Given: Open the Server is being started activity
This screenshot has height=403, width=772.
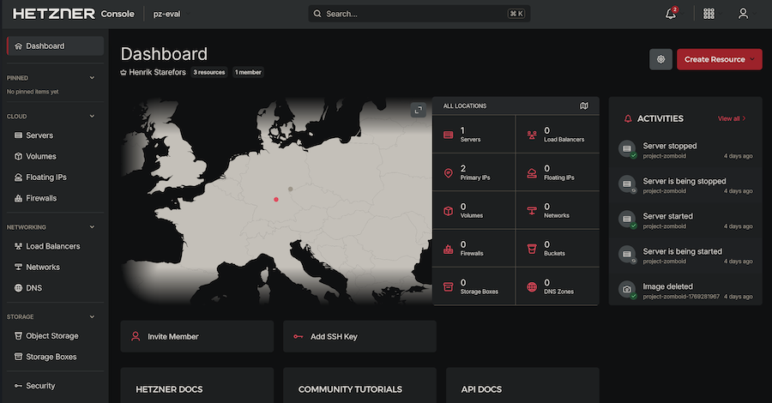Looking at the screenshot, I should pyautogui.click(x=685, y=255).
